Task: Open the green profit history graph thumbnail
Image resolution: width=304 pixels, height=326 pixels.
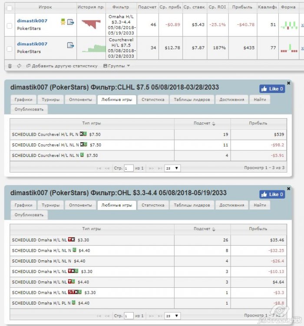Action: (94, 48)
